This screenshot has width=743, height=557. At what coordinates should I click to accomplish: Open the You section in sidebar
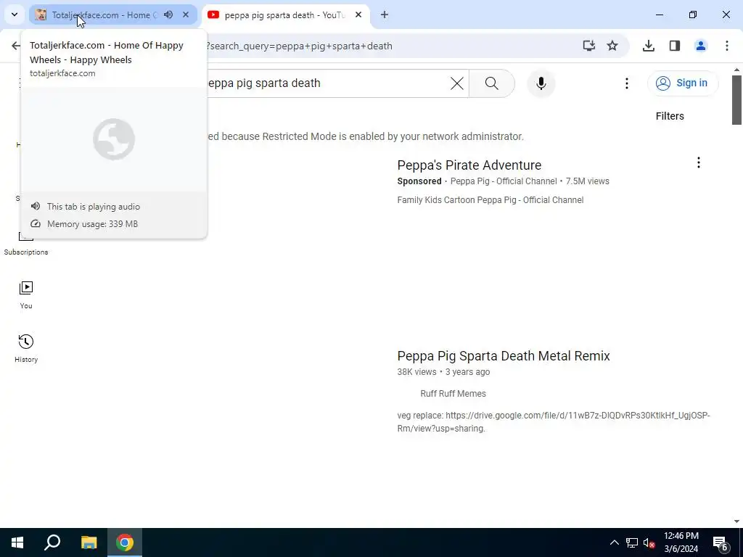[26, 295]
